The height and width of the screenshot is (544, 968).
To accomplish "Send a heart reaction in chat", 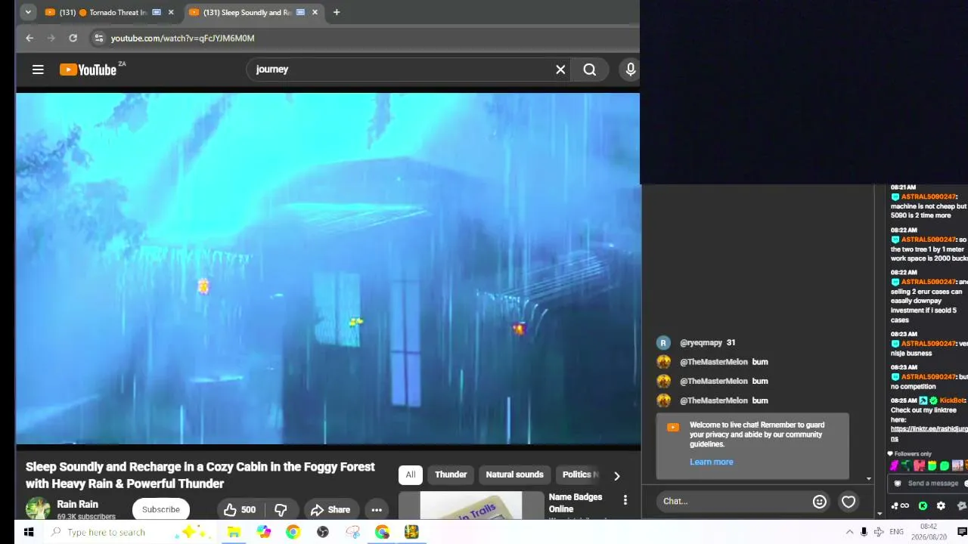I will [849, 501].
